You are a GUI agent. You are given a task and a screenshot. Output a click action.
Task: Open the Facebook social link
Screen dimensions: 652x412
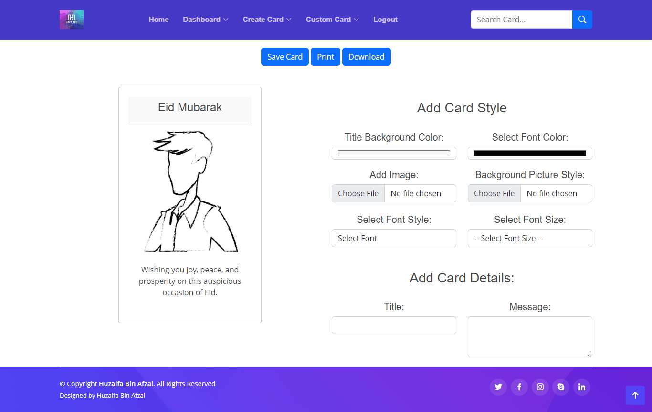pos(519,387)
